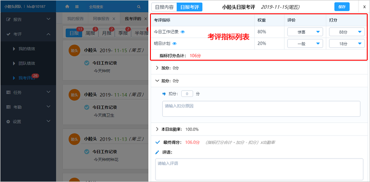The width and height of the screenshot is (370, 182).
Task: Expand the 设置 sidebar chevron
Action: coord(48,121)
